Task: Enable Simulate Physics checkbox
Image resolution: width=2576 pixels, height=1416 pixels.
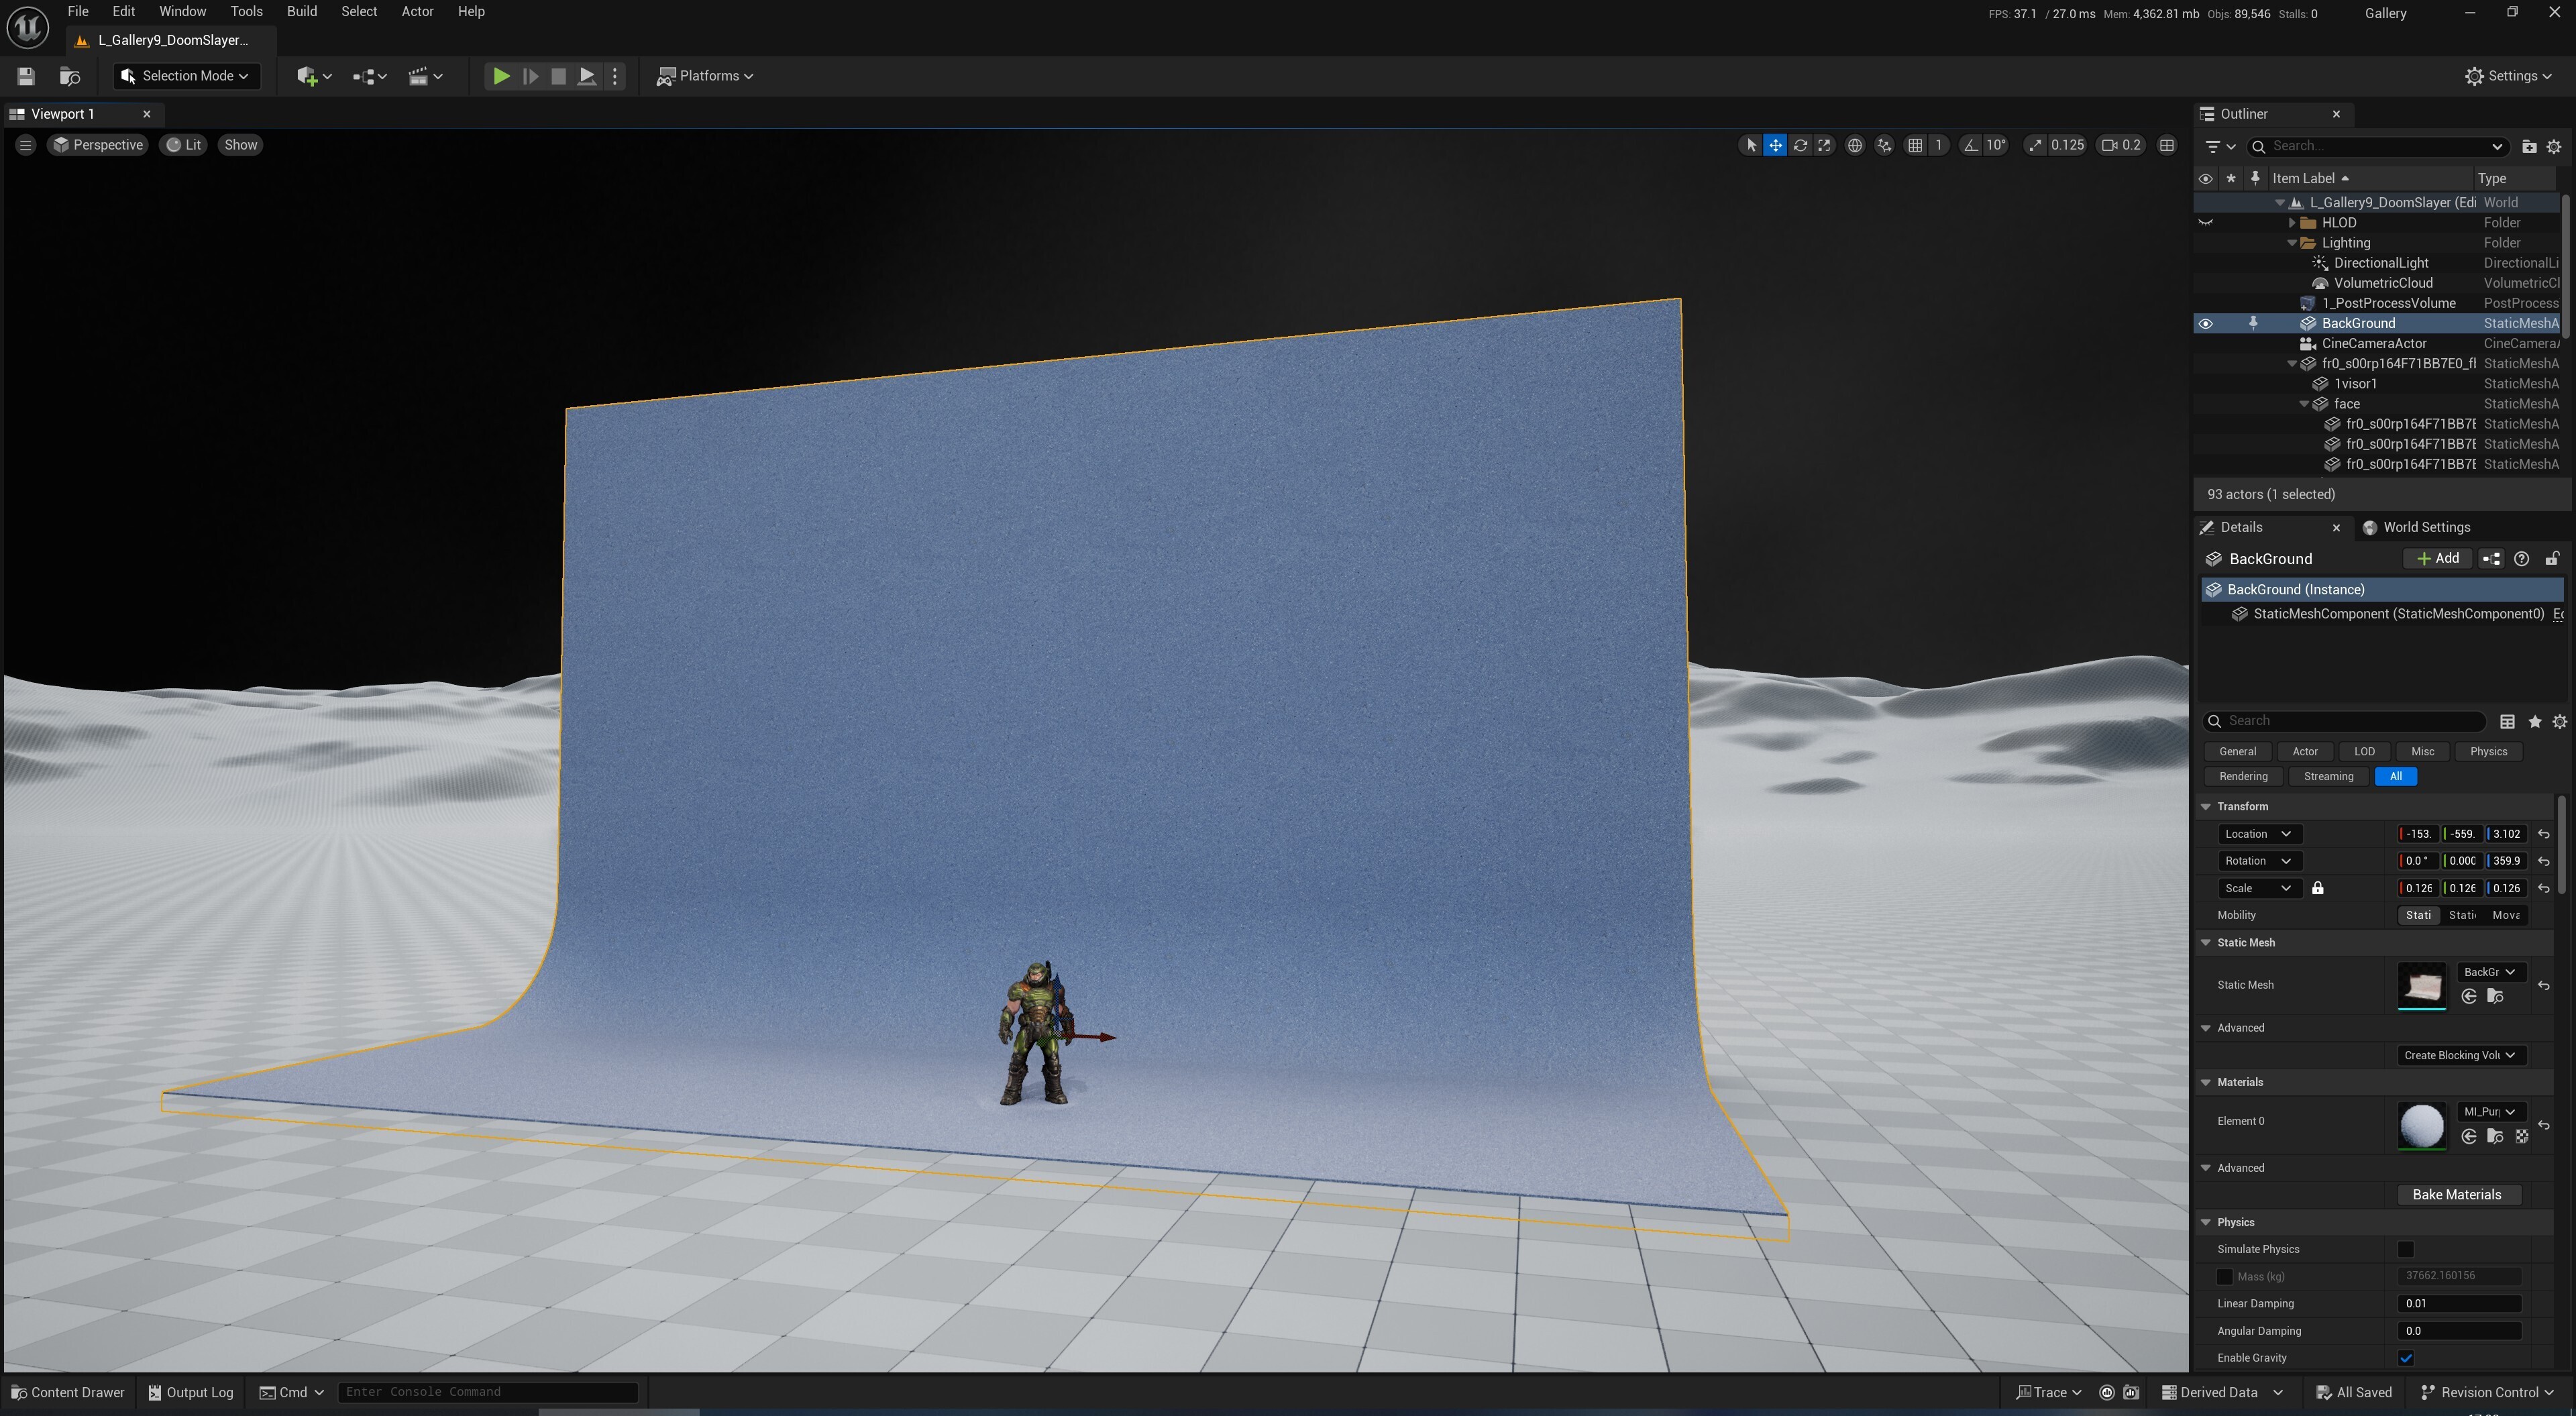Action: tap(2405, 1249)
